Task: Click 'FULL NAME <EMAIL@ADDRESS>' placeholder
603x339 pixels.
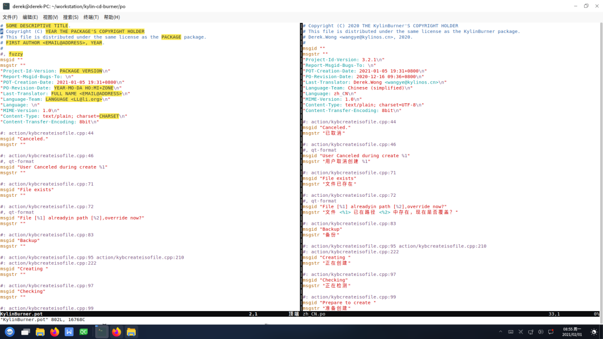Action: tap(87, 94)
